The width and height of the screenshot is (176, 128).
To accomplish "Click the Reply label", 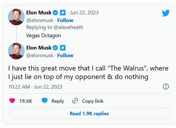I will coord(58,101).
